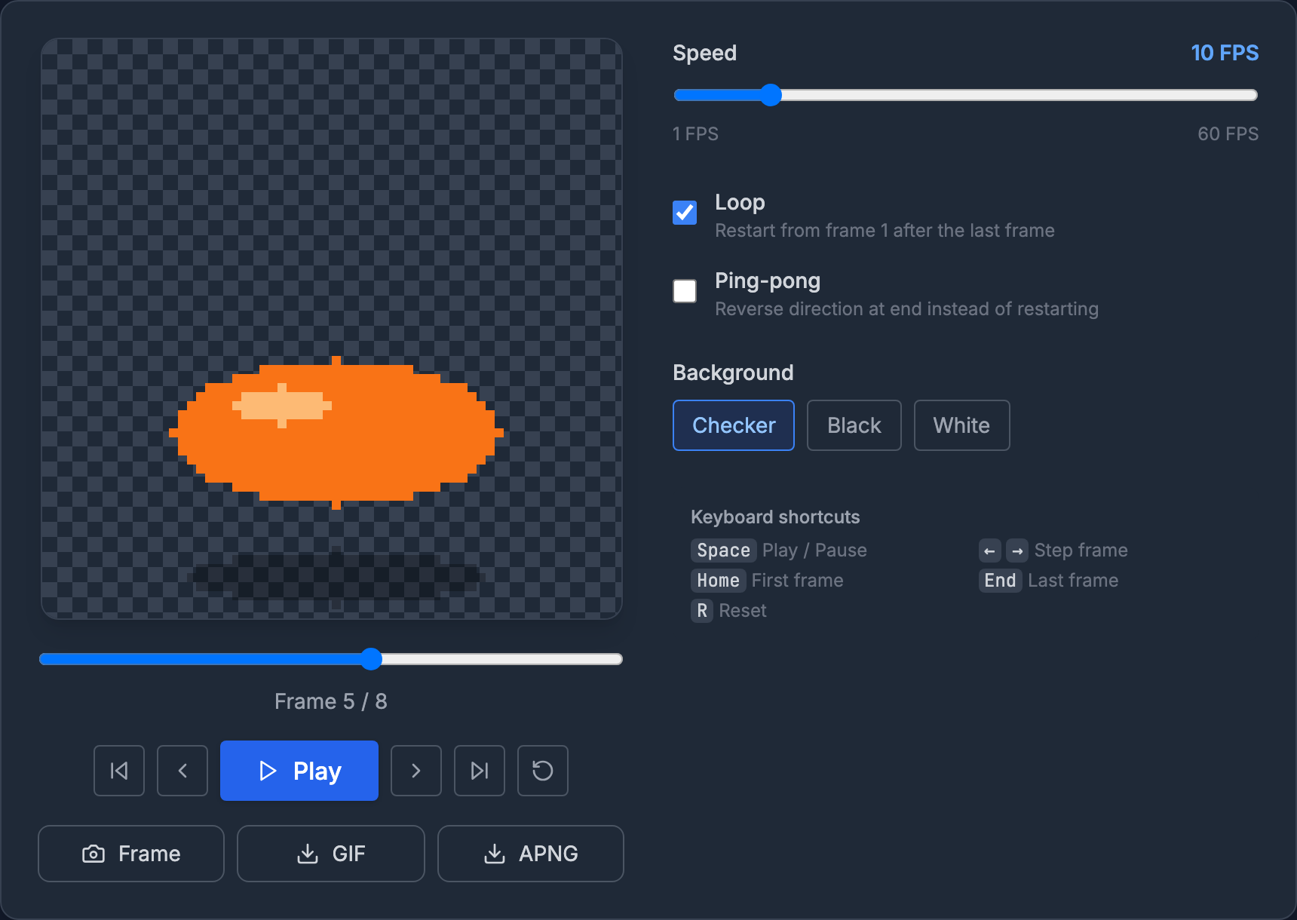Click the 'End' shortcut key label

tap(1000, 581)
